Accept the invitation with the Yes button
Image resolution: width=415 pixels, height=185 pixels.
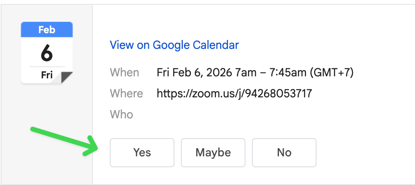(x=142, y=153)
